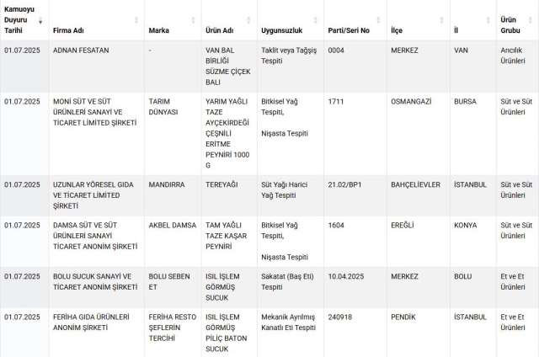Select the TEREYAĞI product name cell
This screenshot has width=539, height=357.
223,184
